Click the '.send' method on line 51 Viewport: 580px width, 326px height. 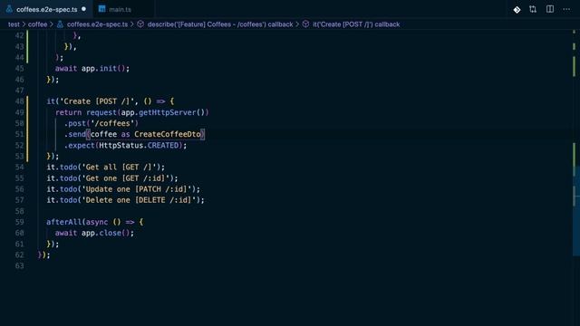(75, 134)
